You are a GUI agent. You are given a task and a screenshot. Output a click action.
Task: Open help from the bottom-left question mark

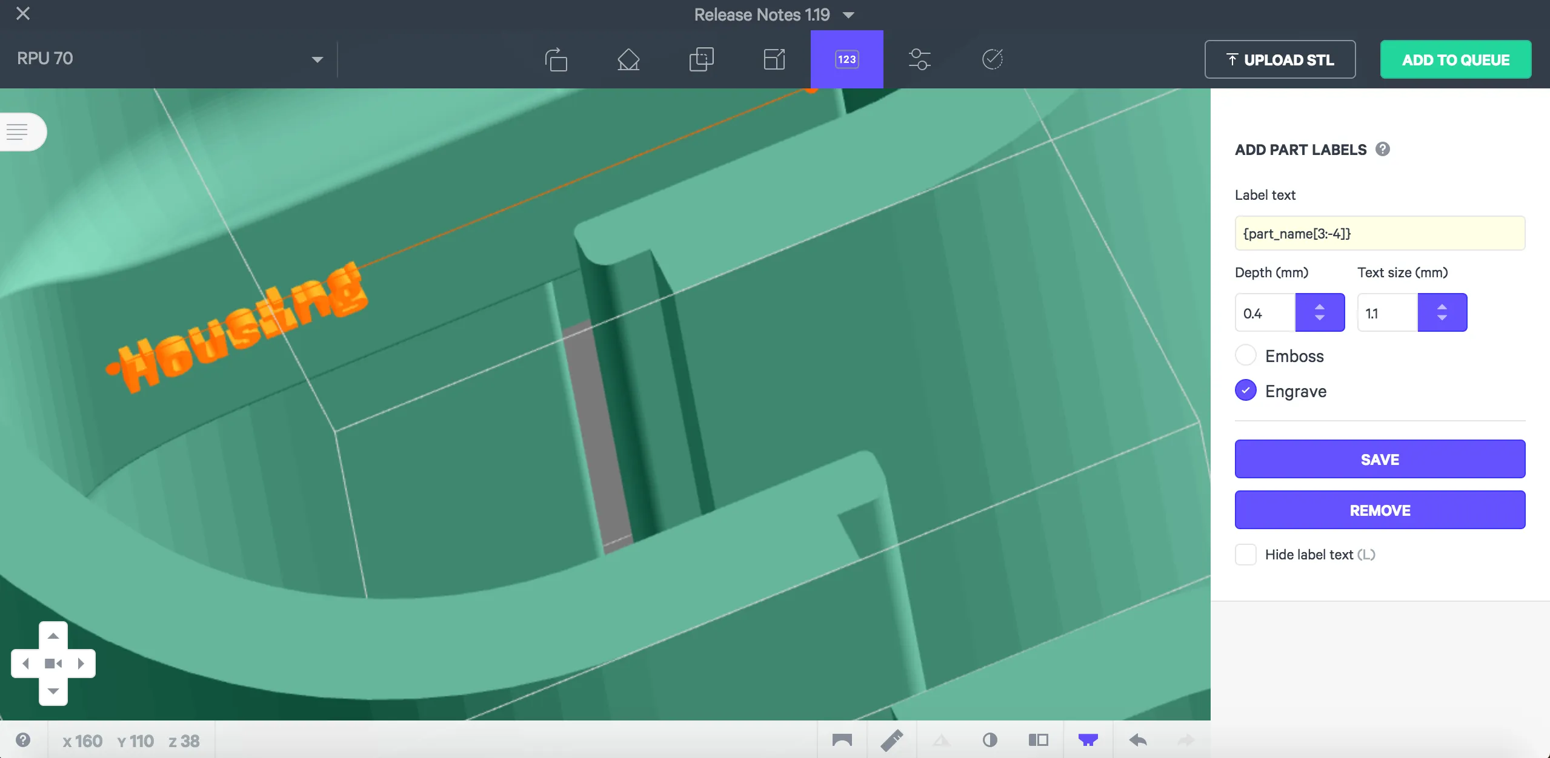coord(23,740)
